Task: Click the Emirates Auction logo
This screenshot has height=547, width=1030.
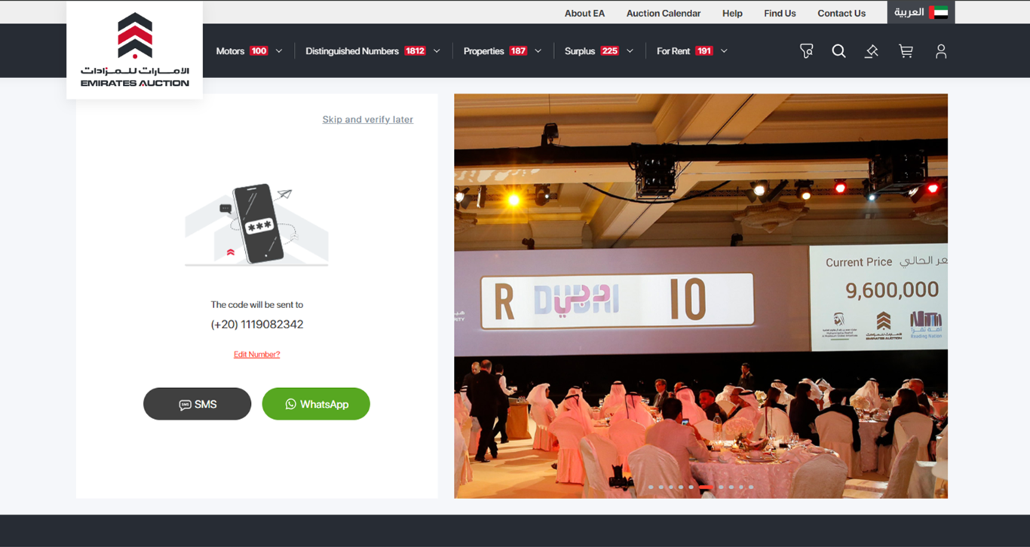Action: 134,50
